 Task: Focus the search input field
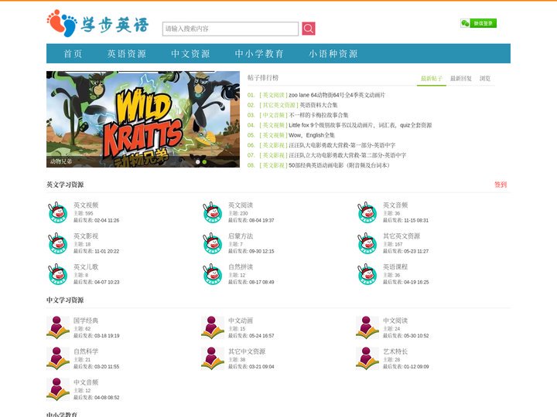(x=231, y=29)
